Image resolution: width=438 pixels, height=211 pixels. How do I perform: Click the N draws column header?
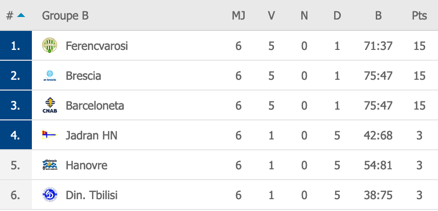point(304,15)
